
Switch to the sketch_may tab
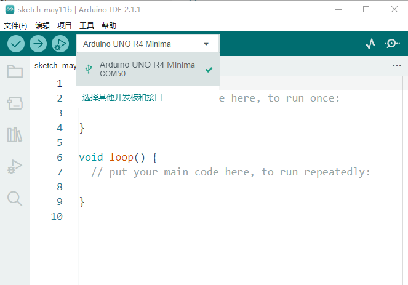point(55,66)
